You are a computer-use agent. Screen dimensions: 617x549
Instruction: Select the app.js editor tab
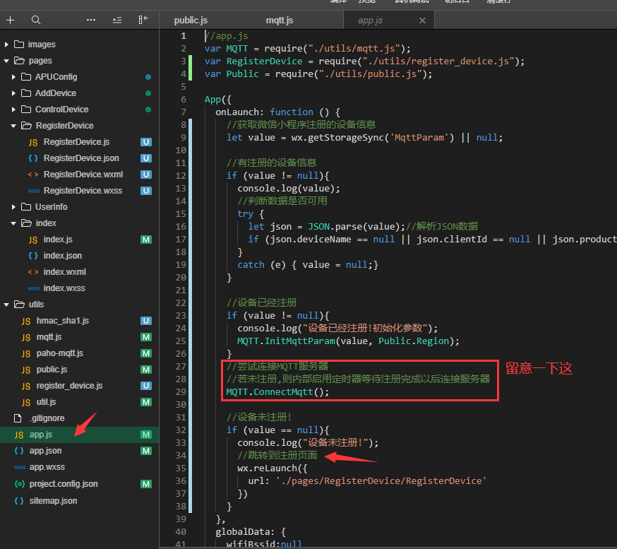(371, 20)
